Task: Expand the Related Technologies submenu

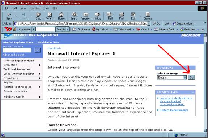Action: [x=40, y=87]
